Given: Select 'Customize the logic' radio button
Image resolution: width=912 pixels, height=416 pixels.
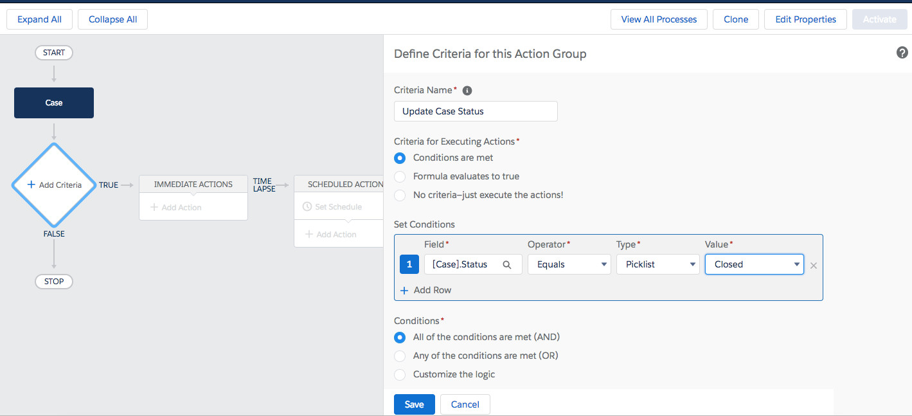Looking at the screenshot, I should 400,374.
